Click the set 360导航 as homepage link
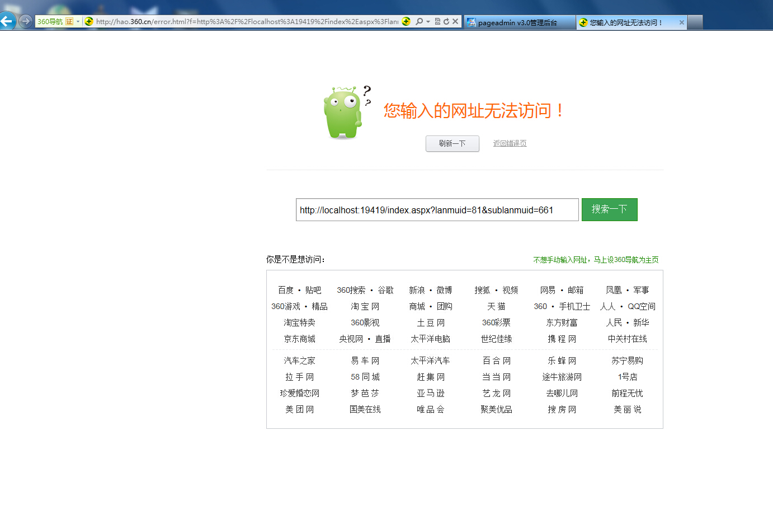773x510 pixels. 596,260
